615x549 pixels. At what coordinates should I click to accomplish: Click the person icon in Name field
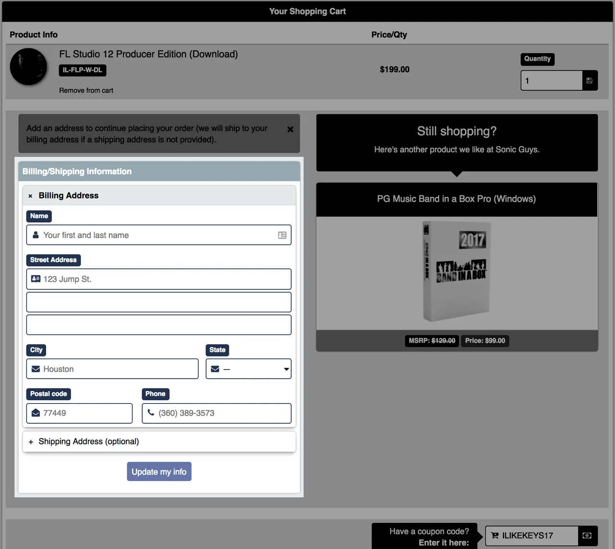(36, 235)
